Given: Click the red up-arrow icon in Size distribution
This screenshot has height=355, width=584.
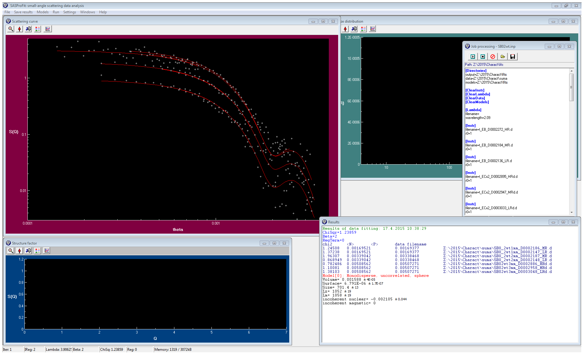Looking at the screenshot, I should (345, 29).
